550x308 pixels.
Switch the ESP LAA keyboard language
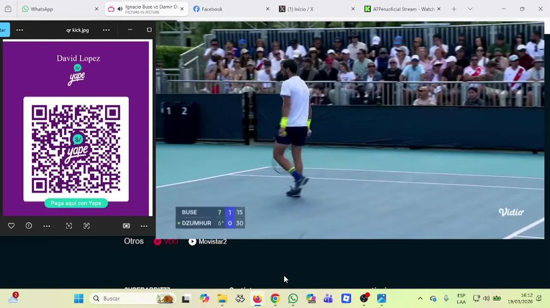461,299
